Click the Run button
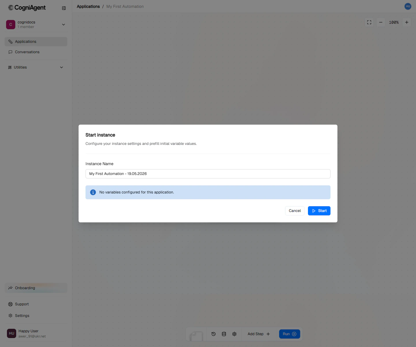 289,334
